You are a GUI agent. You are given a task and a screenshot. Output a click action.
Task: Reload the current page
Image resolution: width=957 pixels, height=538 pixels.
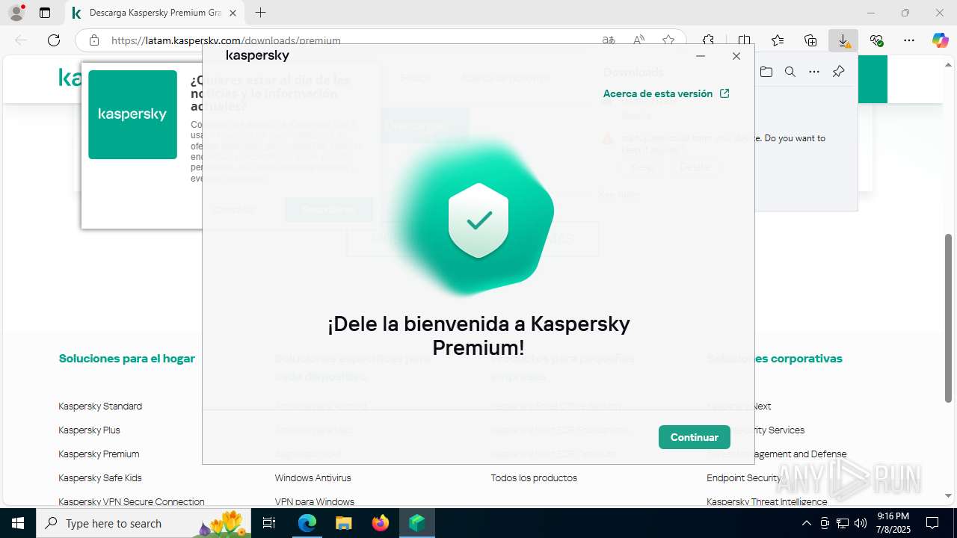pyautogui.click(x=53, y=40)
